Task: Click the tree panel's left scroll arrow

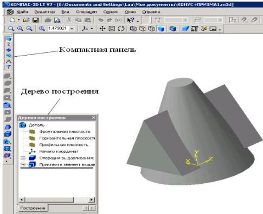Action: 22,199
